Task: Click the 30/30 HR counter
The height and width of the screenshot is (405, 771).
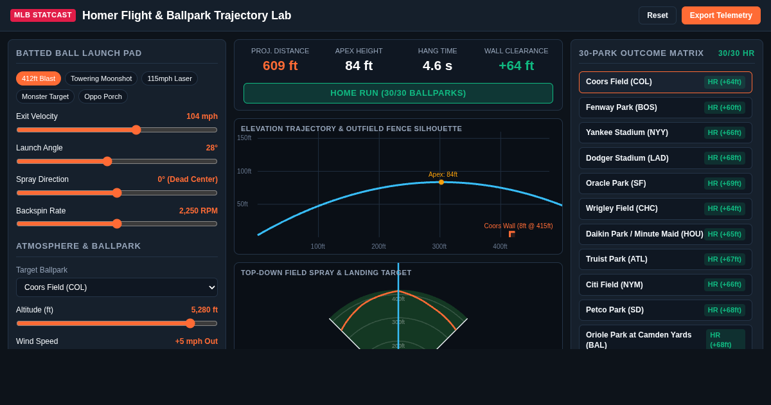Action: point(736,53)
